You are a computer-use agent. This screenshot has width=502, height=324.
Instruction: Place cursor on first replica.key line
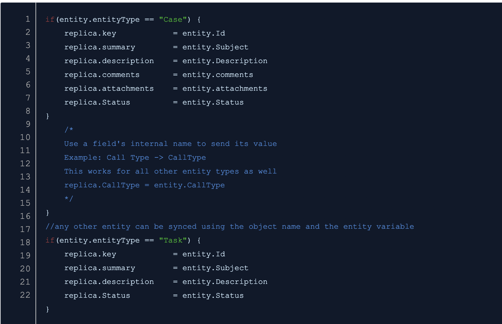90,34
